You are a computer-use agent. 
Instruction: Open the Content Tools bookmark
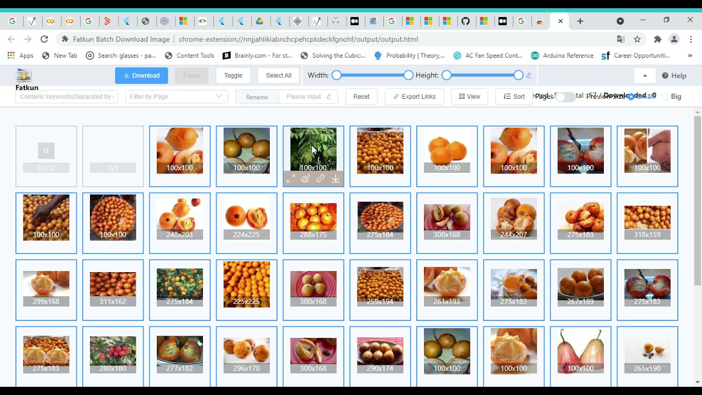tap(189, 55)
